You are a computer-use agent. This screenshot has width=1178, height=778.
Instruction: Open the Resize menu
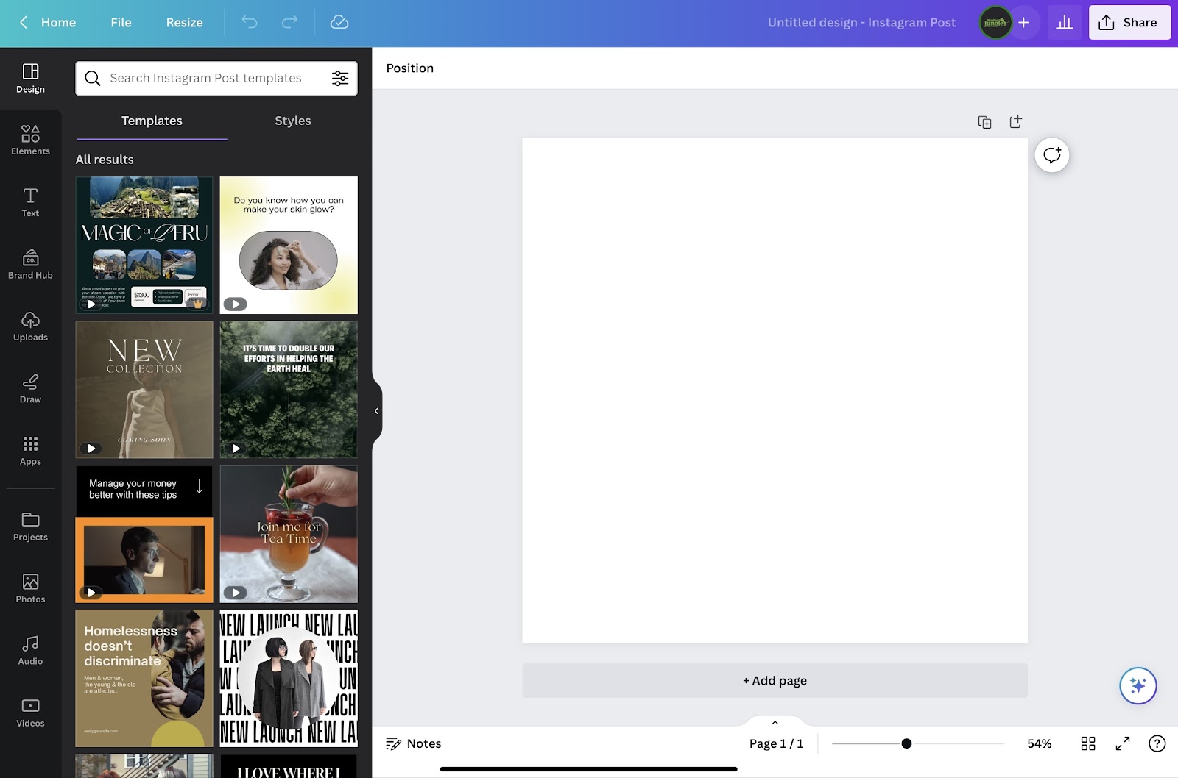(184, 22)
